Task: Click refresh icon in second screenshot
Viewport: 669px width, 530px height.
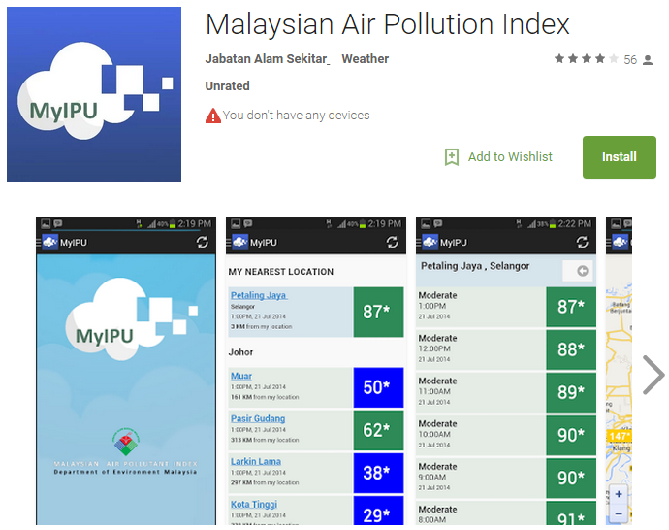Action: tap(392, 242)
